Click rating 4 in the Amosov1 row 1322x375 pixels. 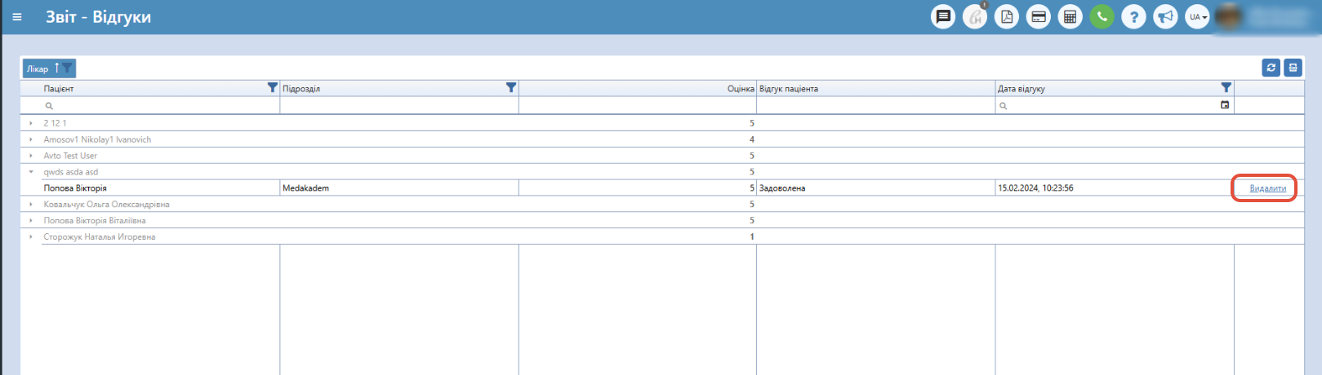point(752,139)
